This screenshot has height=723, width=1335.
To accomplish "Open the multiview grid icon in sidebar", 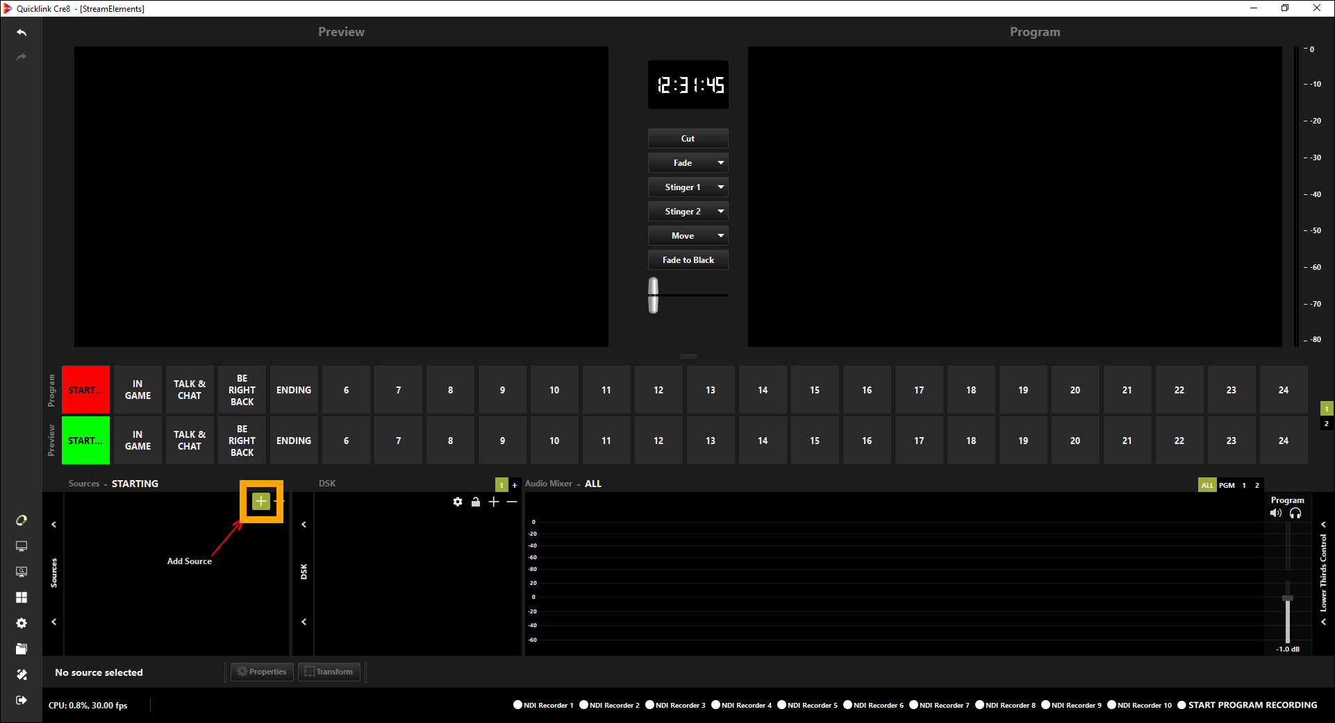I will 22,597.
